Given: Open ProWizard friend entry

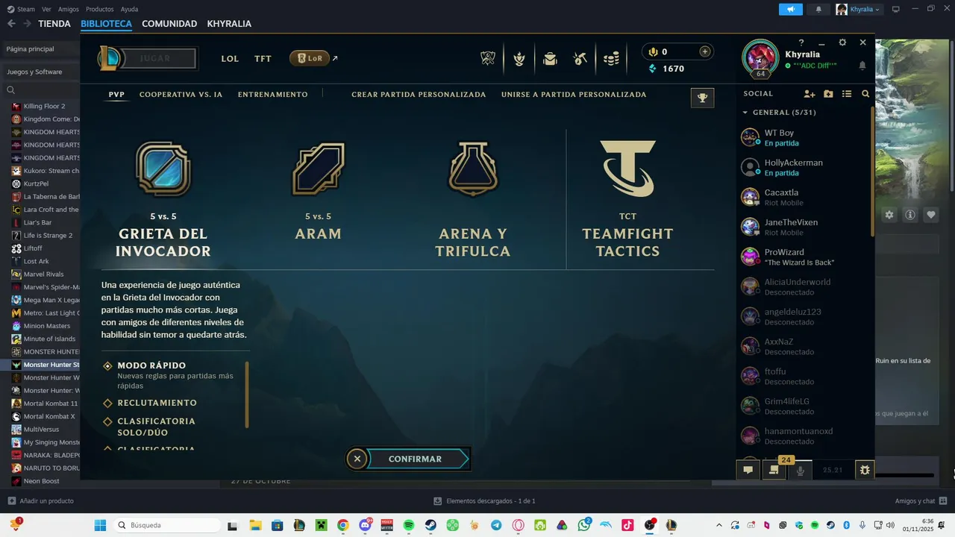Looking at the screenshot, I should [x=804, y=257].
